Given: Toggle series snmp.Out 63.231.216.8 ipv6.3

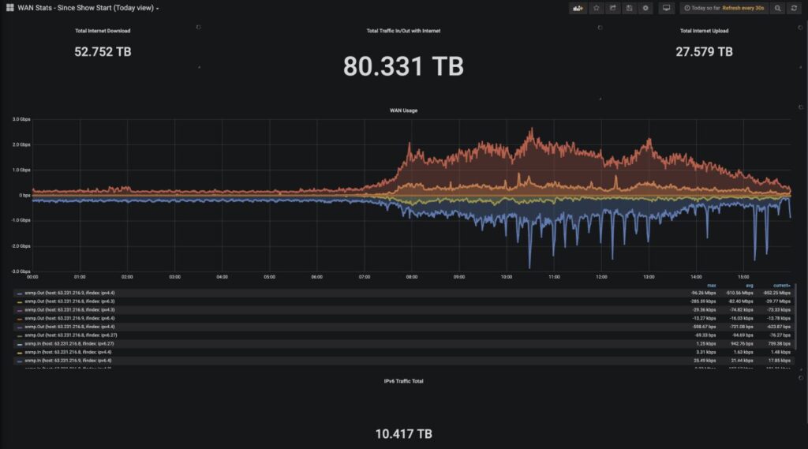Looking at the screenshot, I should (69, 301).
